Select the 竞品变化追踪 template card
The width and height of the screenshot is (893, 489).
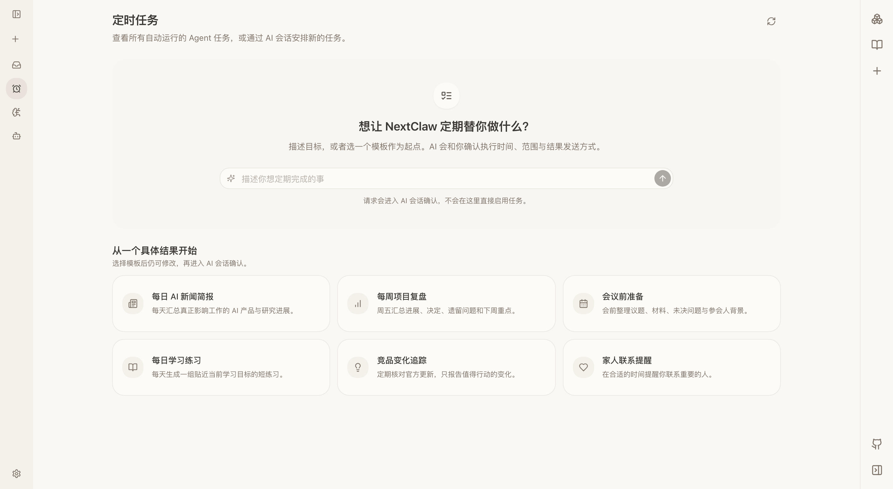pos(446,367)
